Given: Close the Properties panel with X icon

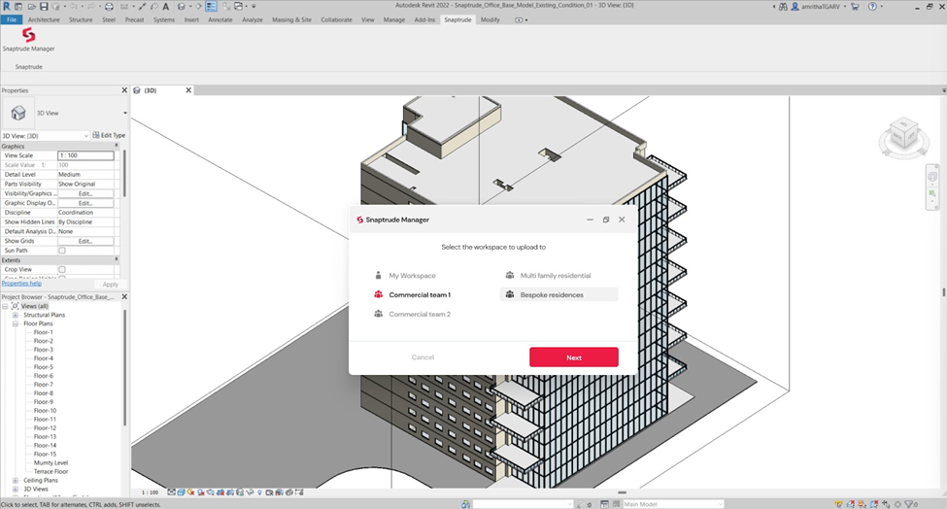Looking at the screenshot, I should (x=124, y=90).
